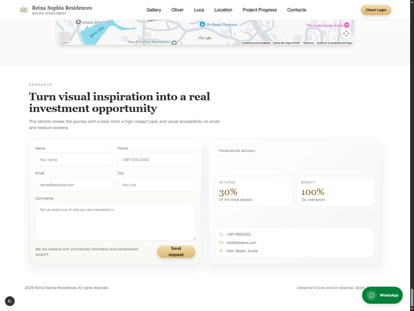Click the Palm Beach, Aruba address text

[242, 251]
